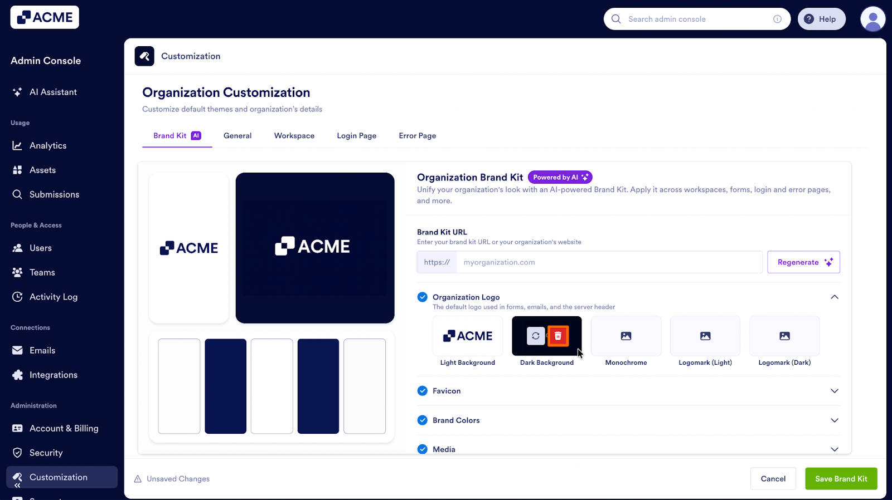Click the Security shield icon

coord(17,453)
